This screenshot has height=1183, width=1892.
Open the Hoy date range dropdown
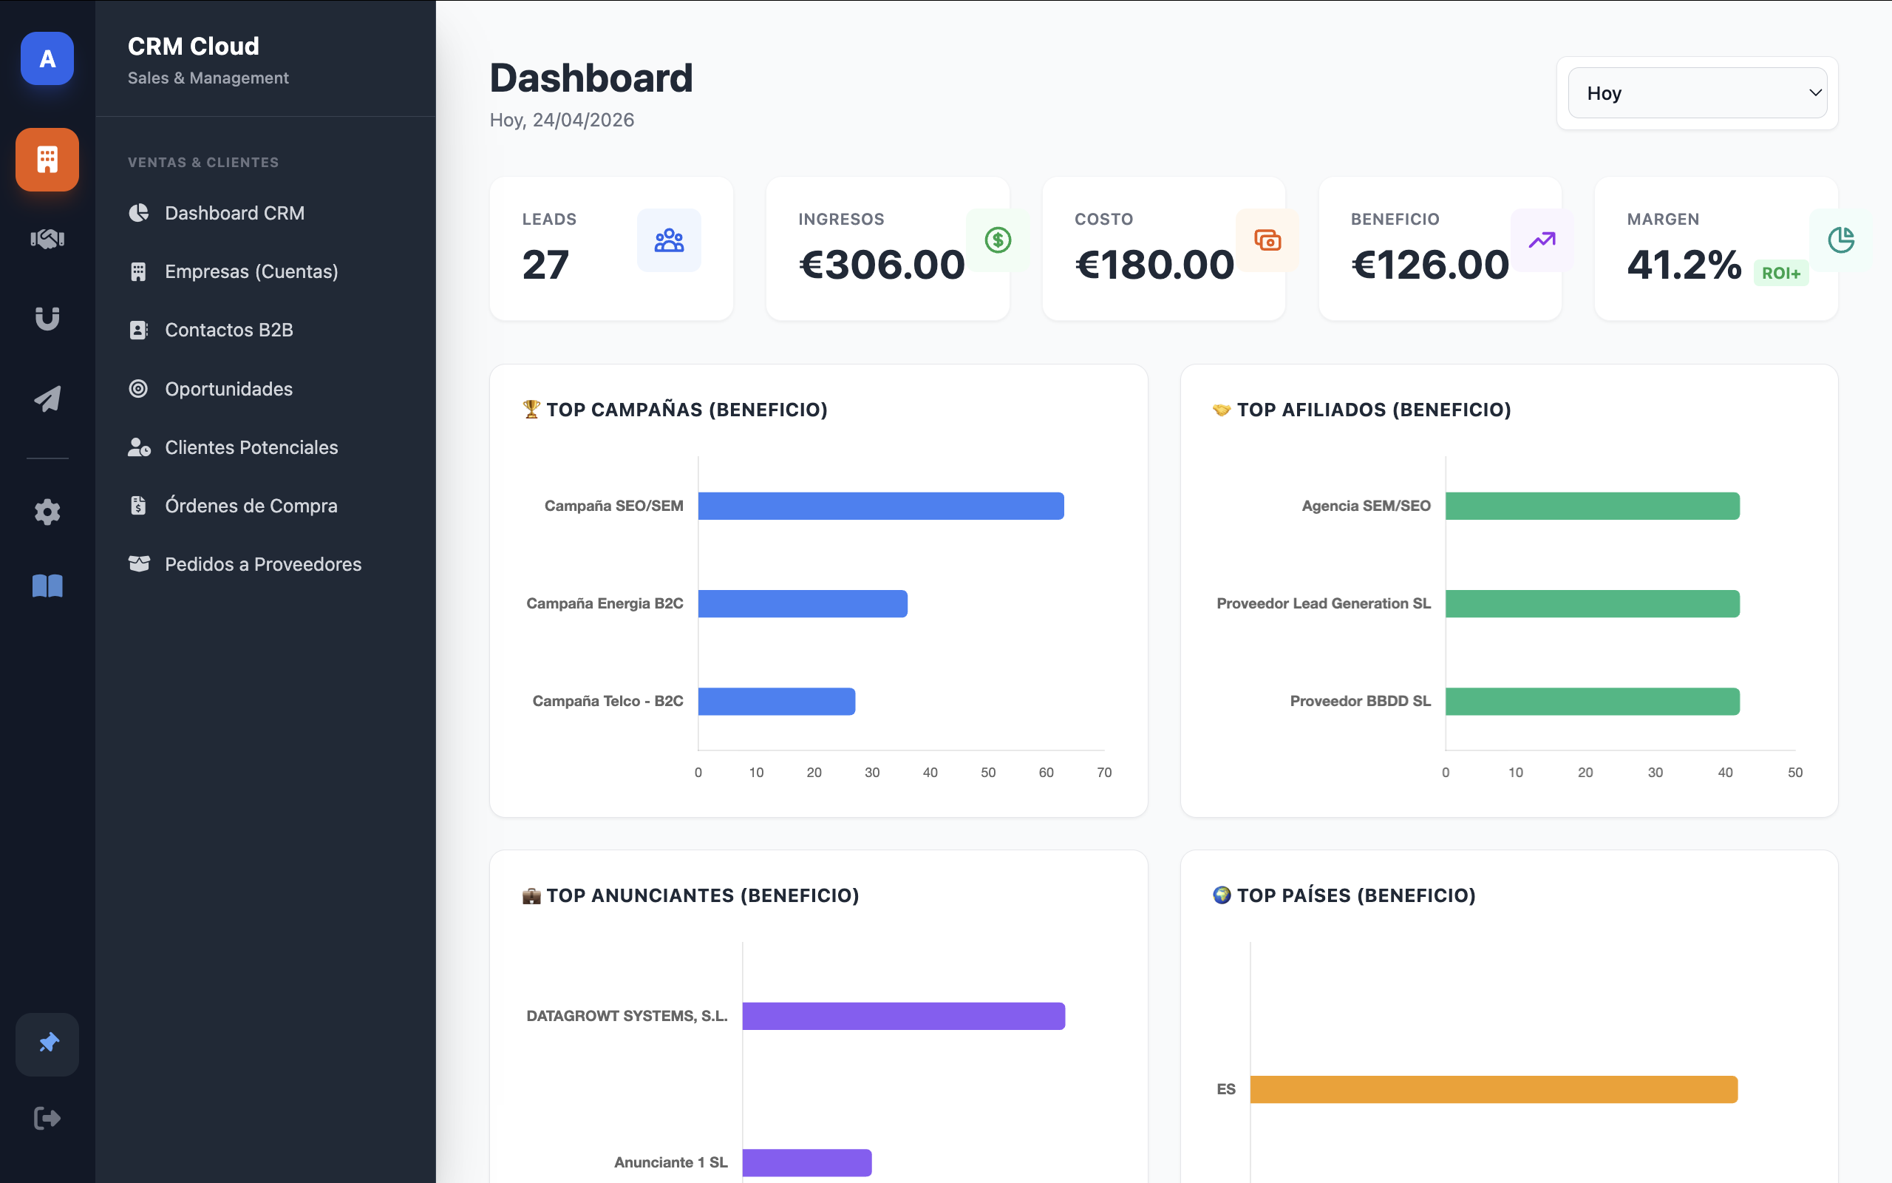[x=1697, y=92]
